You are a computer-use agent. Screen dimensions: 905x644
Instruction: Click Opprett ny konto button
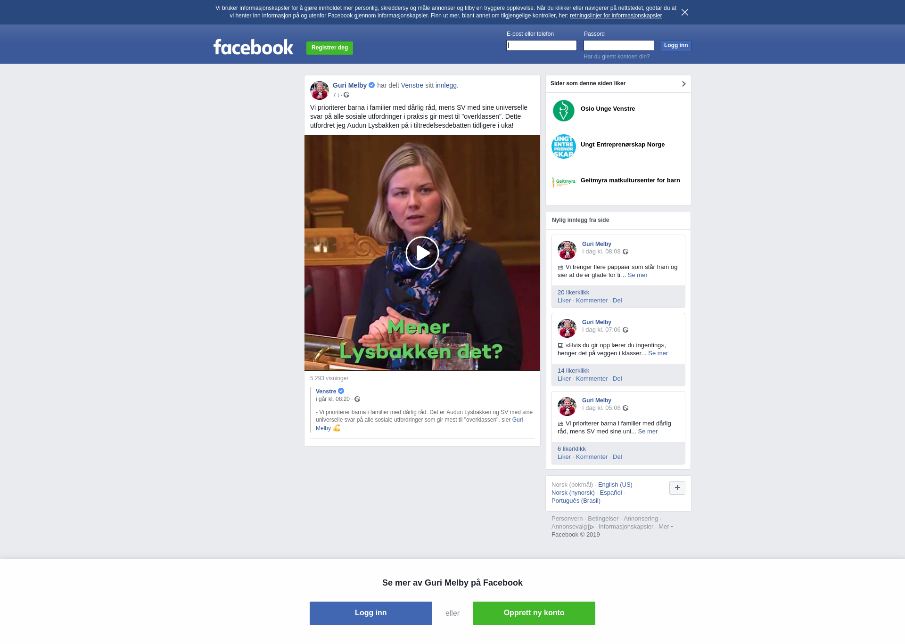tap(534, 613)
